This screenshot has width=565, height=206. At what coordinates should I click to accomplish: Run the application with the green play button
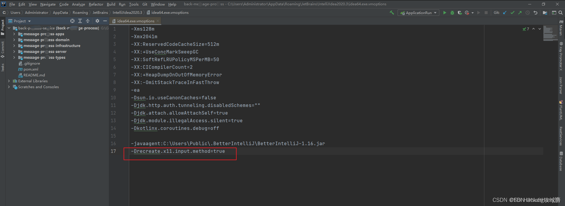(x=445, y=13)
